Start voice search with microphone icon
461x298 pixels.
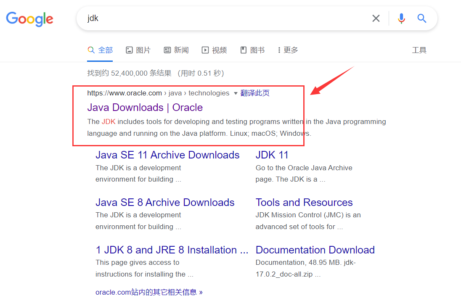tap(401, 18)
